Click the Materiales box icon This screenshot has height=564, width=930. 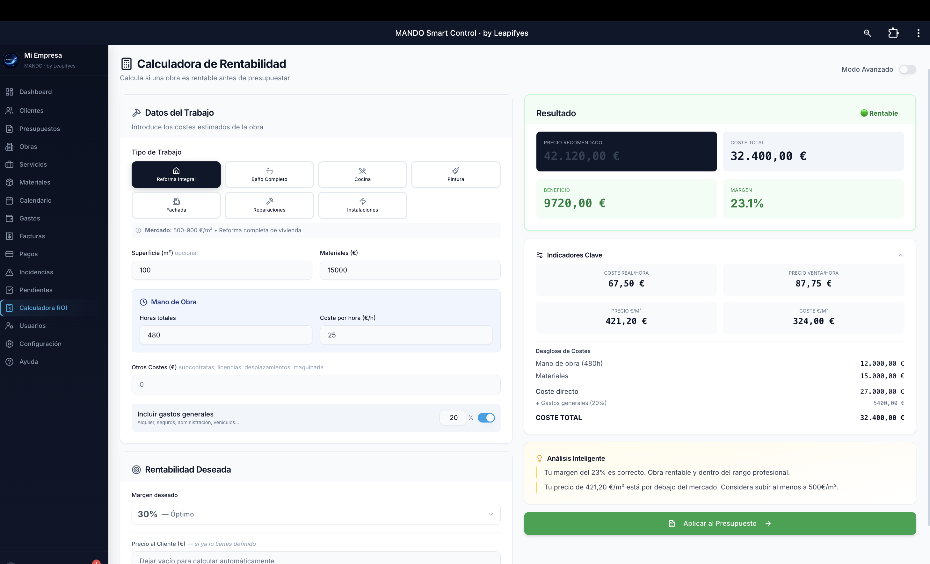click(10, 183)
